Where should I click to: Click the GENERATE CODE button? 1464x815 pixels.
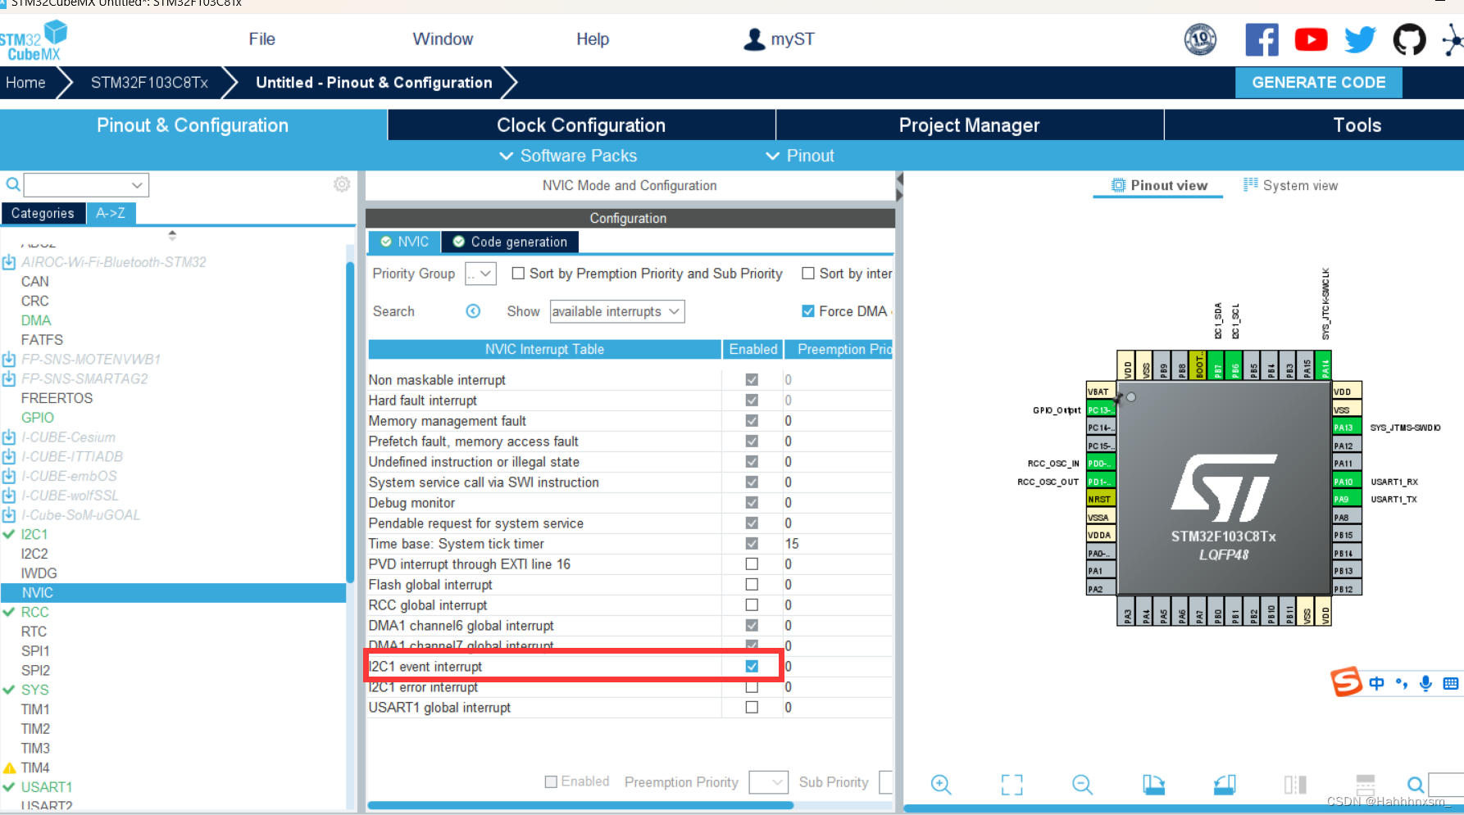(x=1318, y=83)
